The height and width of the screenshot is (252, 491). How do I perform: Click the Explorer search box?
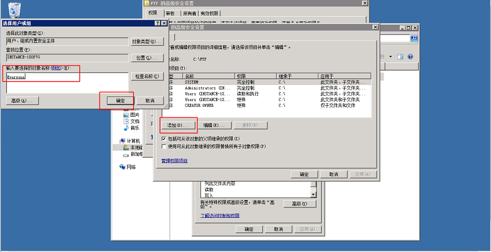point(395,38)
